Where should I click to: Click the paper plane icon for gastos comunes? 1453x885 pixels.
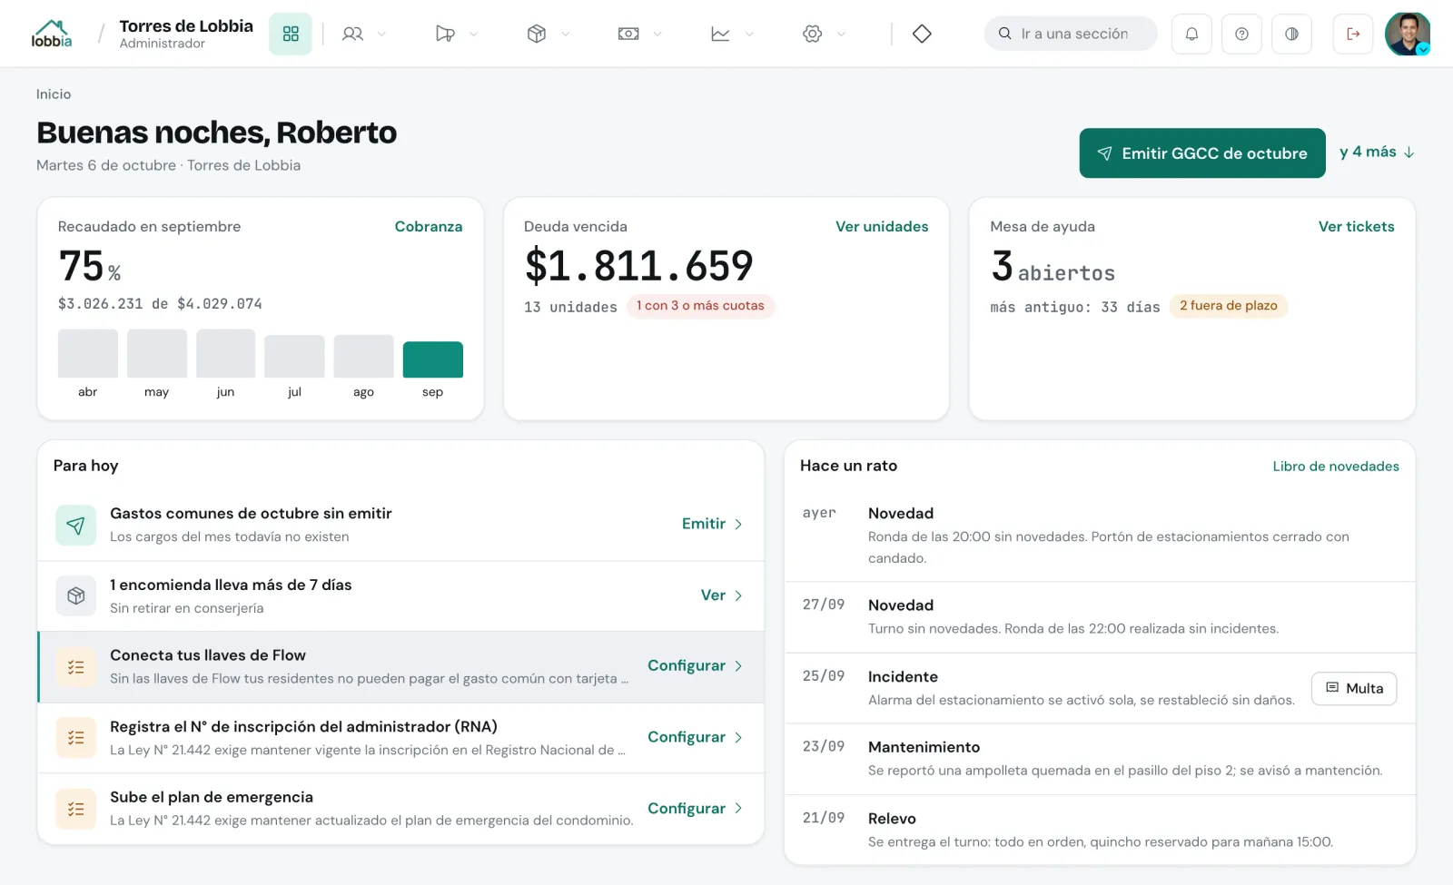75,526
